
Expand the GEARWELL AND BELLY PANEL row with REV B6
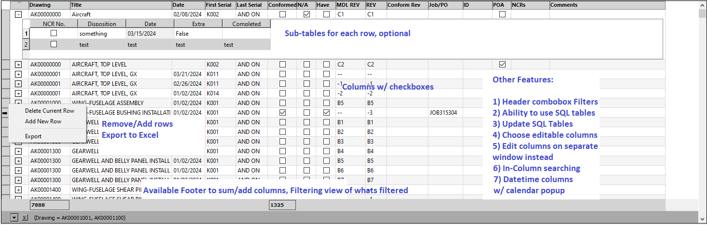[x=18, y=171]
